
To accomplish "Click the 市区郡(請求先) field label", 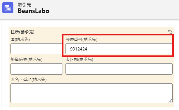I will point(79,59).
